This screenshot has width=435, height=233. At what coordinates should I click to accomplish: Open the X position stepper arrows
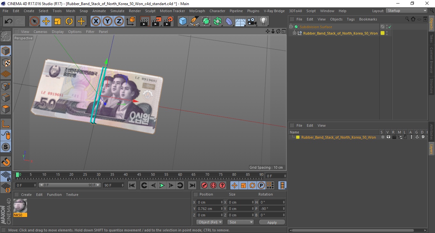click(222, 202)
